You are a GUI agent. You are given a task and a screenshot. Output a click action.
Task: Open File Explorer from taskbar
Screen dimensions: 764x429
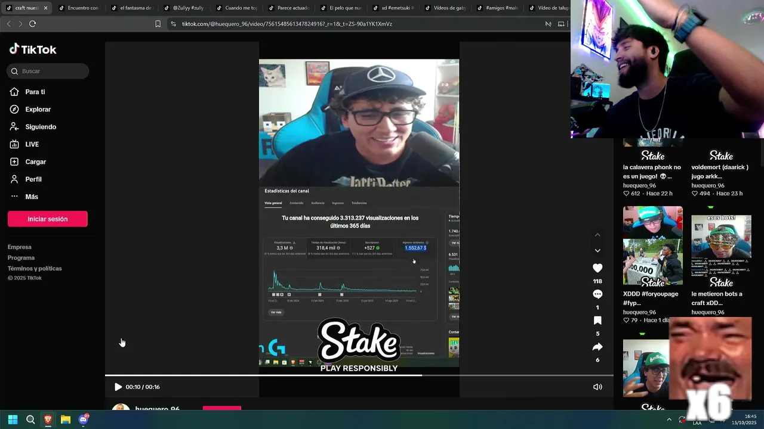66,419
